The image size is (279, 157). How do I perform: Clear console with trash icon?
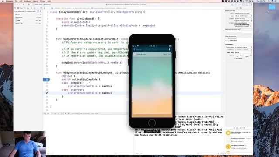218,154
